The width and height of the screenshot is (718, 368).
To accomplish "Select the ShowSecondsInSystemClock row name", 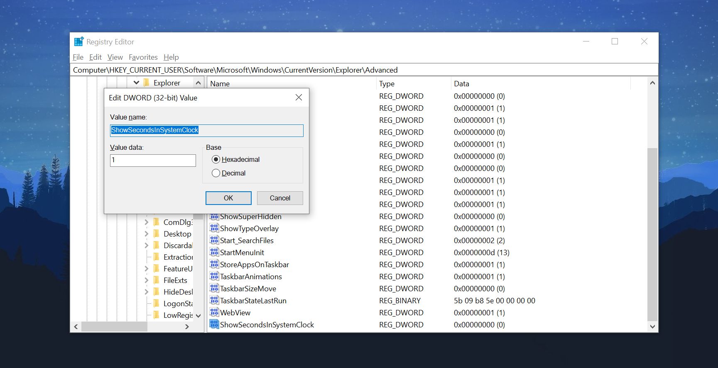I will coord(267,324).
